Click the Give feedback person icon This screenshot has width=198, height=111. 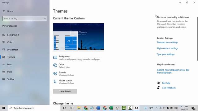click(158, 88)
